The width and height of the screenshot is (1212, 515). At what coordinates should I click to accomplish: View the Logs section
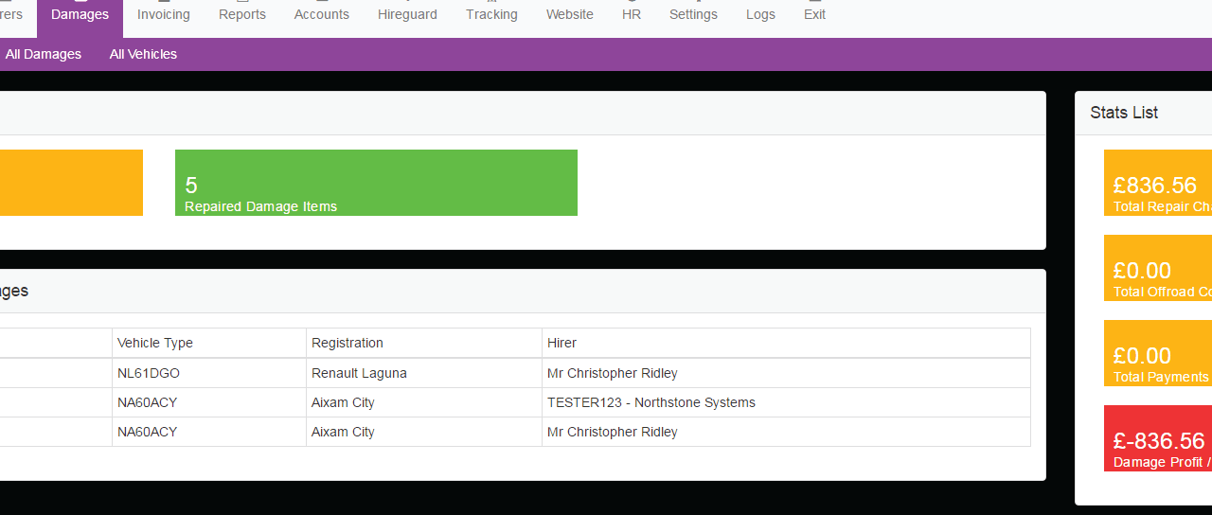pyautogui.click(x=760, y=15)
